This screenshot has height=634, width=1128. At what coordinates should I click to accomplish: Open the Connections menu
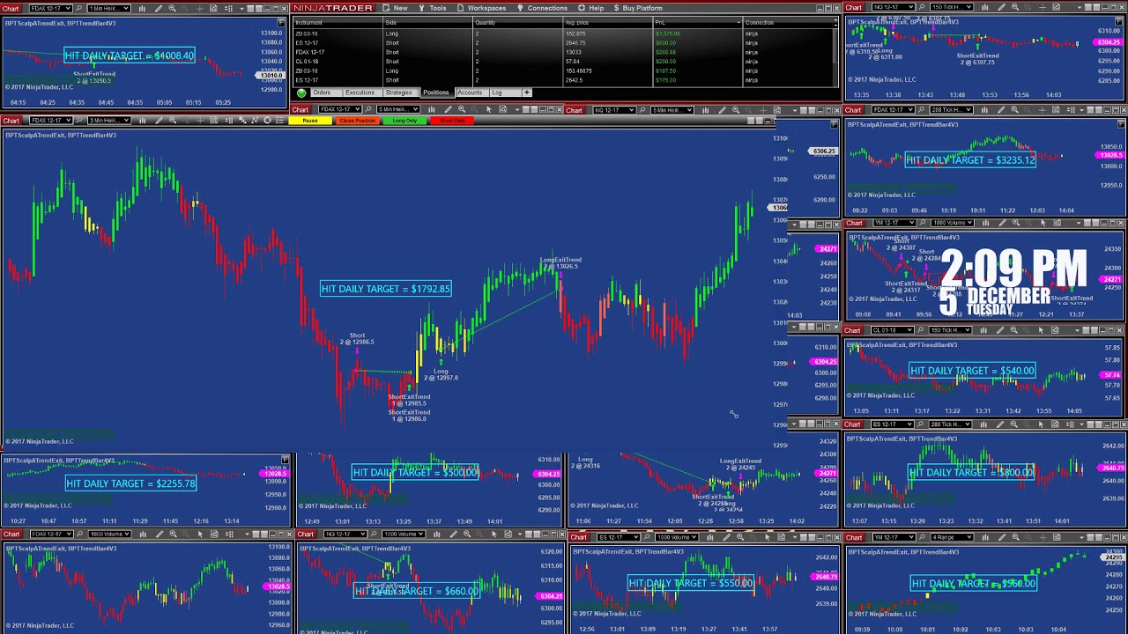tap(542, 8)
